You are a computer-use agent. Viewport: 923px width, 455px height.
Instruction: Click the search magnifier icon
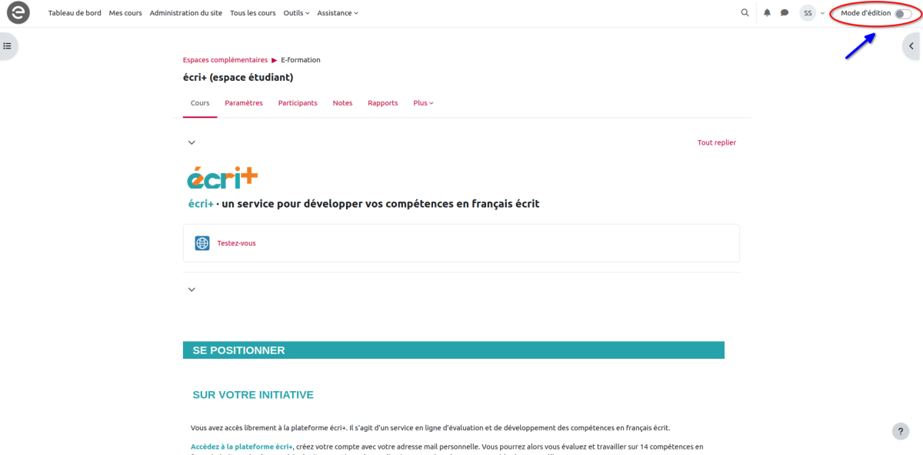(744, 13)
